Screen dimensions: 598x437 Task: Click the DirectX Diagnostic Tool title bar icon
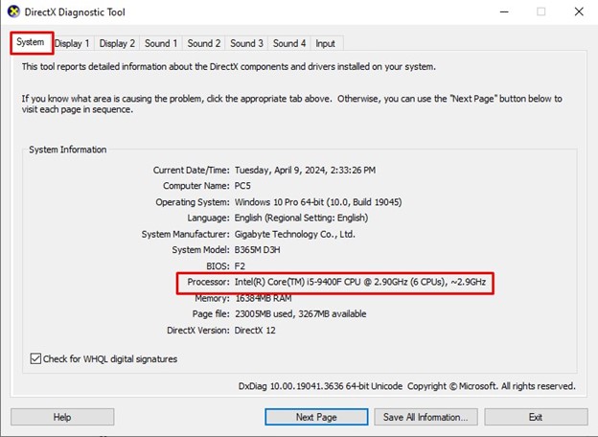11,12
